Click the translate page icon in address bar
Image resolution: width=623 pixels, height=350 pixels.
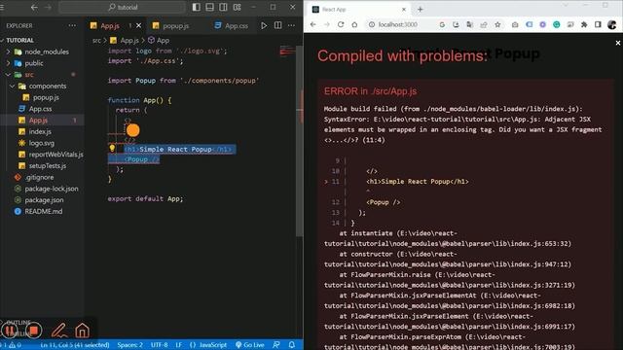pyautogui.click(x=469, y=24)
